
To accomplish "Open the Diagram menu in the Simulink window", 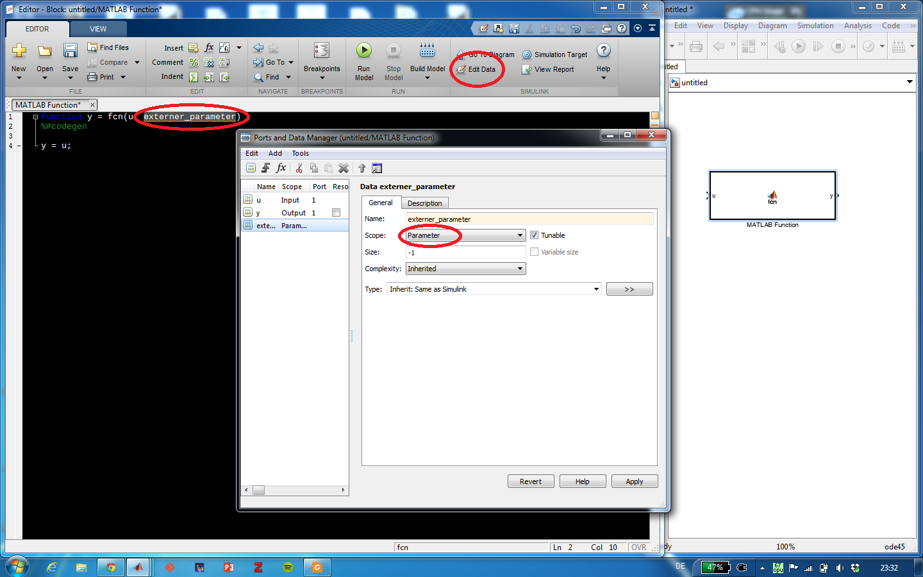I will [772, 26].
